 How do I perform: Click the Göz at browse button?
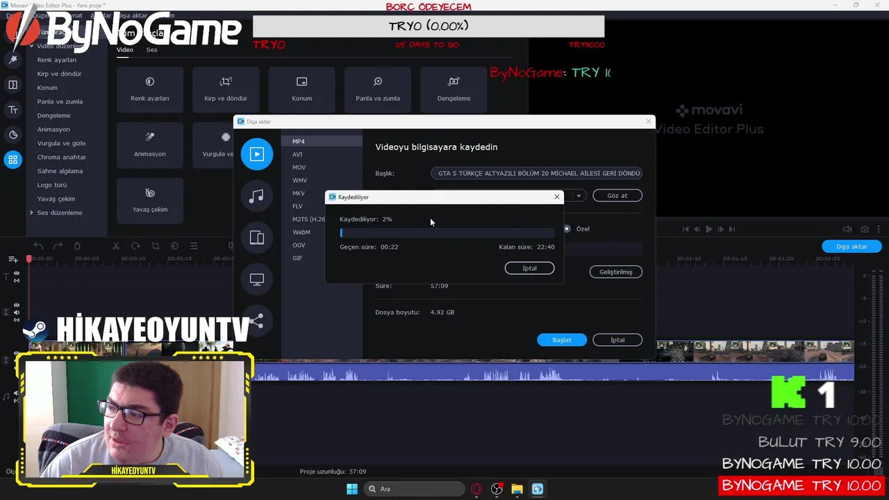[617, 196]
